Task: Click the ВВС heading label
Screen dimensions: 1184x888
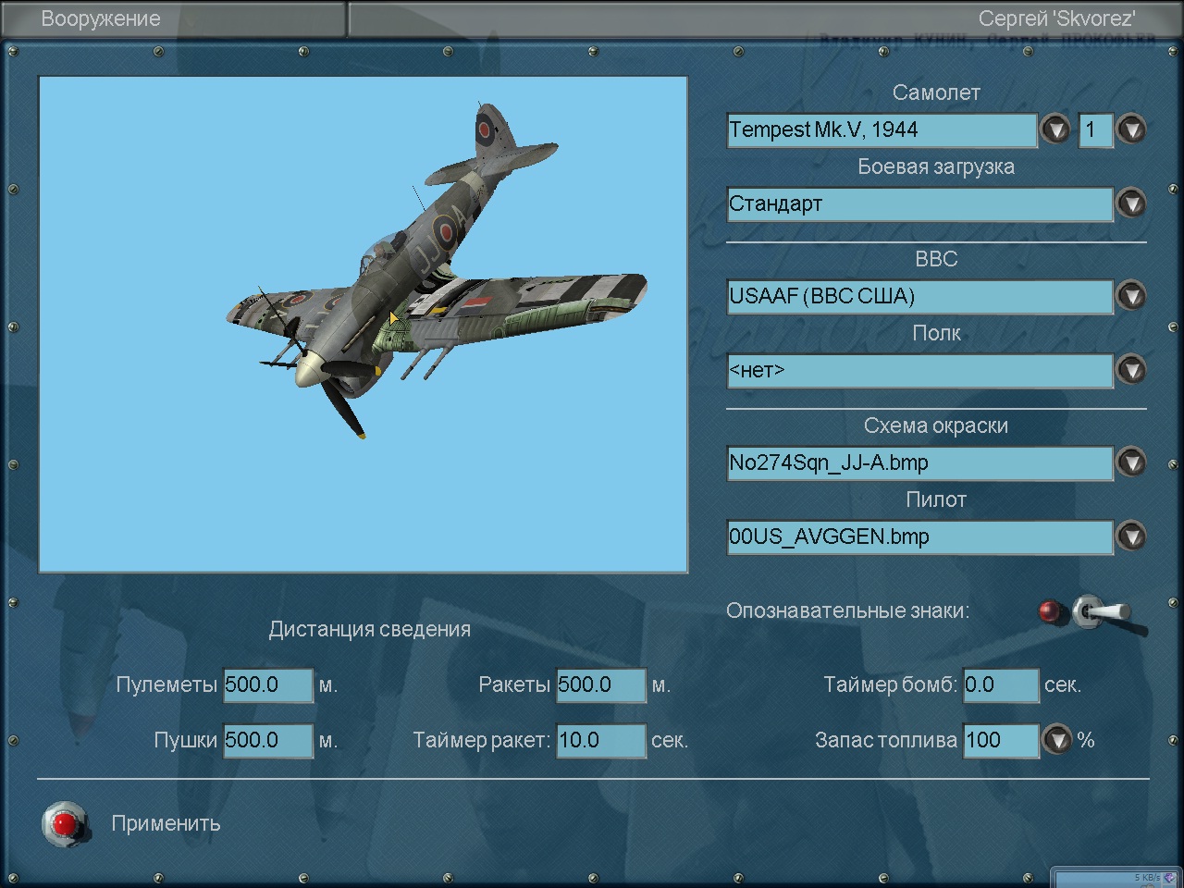Action: tap(936, 259)
